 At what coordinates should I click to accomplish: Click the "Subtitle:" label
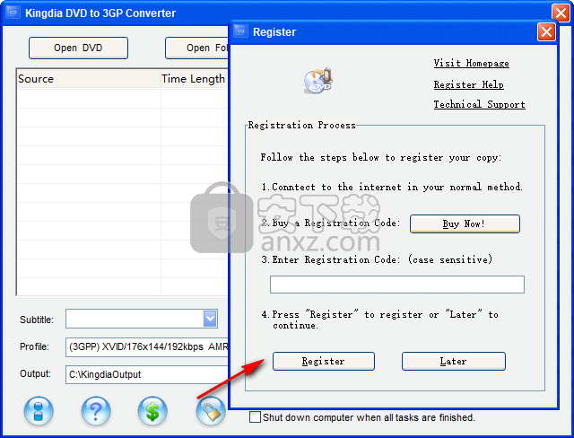coord(37,320)
